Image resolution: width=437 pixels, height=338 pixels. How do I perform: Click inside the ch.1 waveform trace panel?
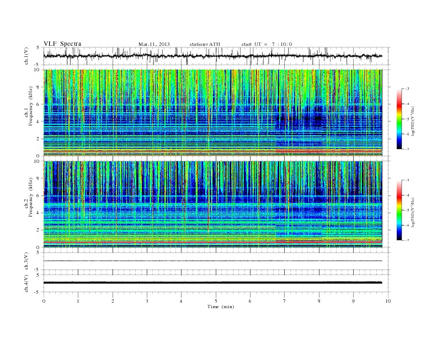pyautogui.click(x=217, y=56)
